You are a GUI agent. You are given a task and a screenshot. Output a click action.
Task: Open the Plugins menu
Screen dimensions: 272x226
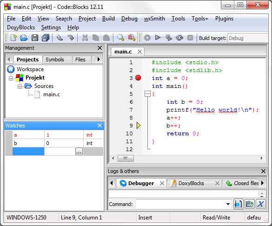click(x=224, y=19)
